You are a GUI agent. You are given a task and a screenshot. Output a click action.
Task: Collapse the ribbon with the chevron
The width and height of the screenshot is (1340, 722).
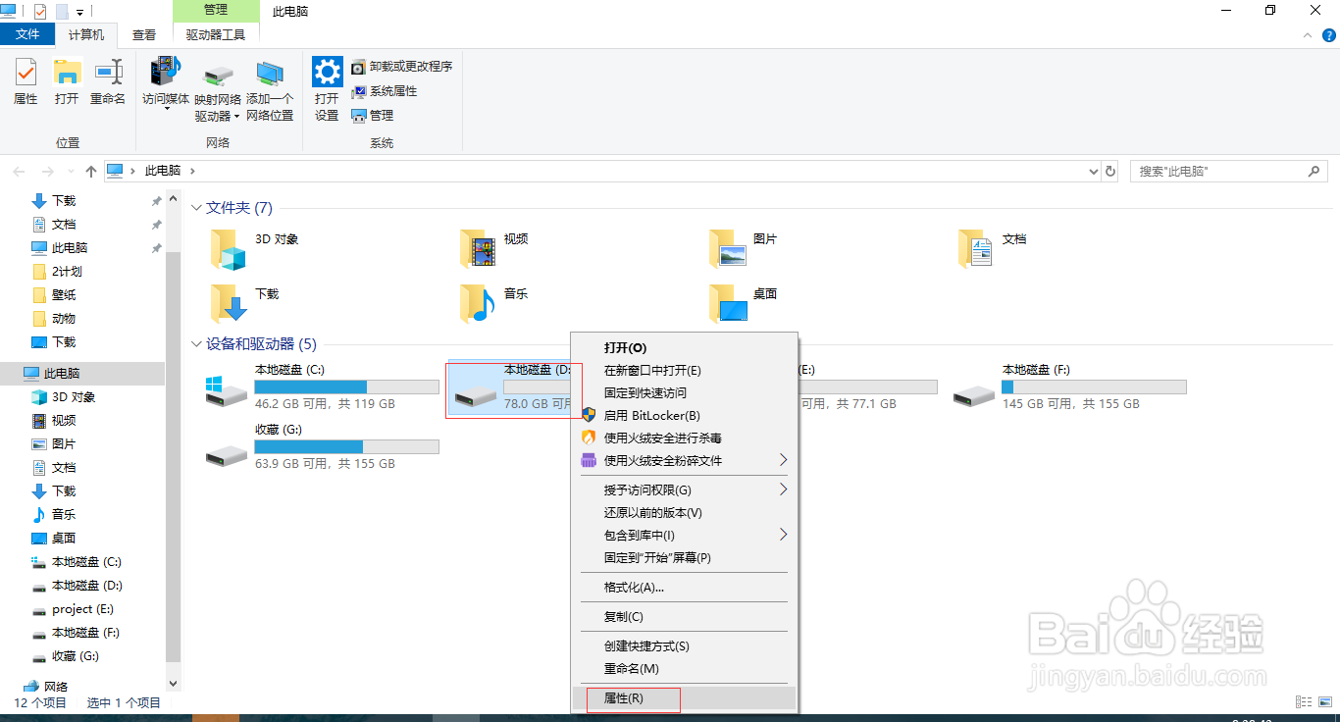[1307, 34]
